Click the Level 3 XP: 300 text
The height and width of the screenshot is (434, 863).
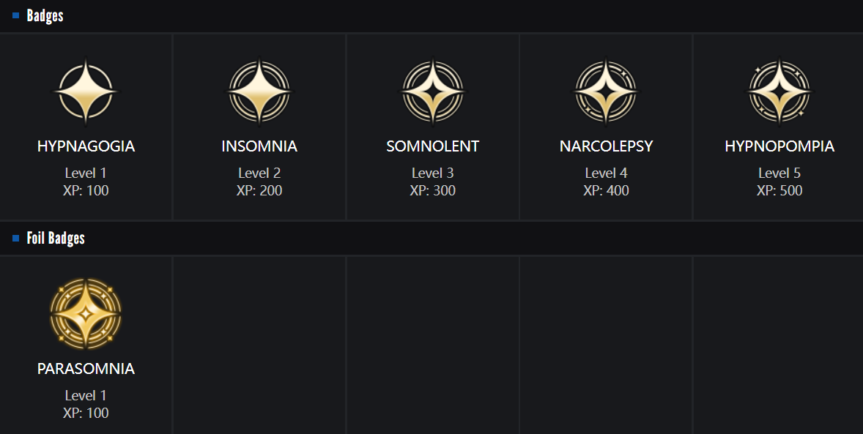coord(432,182)
